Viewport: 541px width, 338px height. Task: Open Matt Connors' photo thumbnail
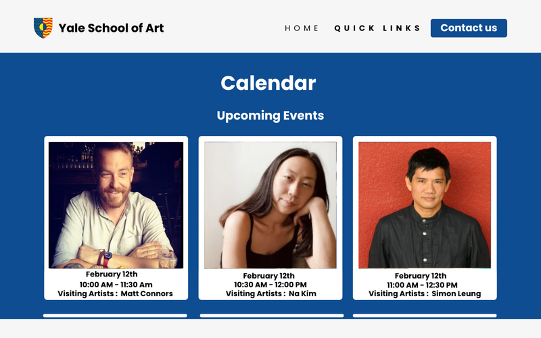[x=116, y=205]
